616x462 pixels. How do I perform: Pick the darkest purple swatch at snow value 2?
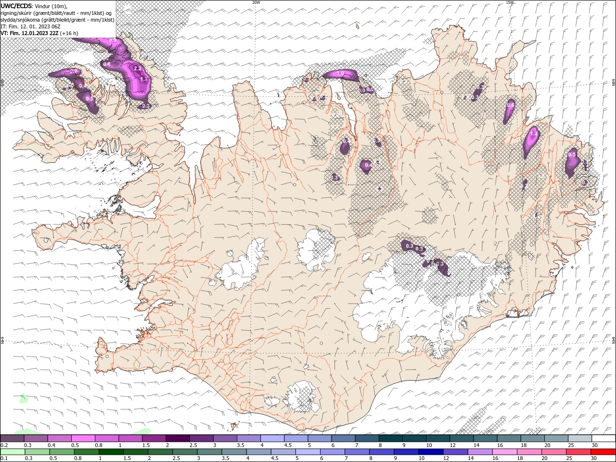click(178, 438)
